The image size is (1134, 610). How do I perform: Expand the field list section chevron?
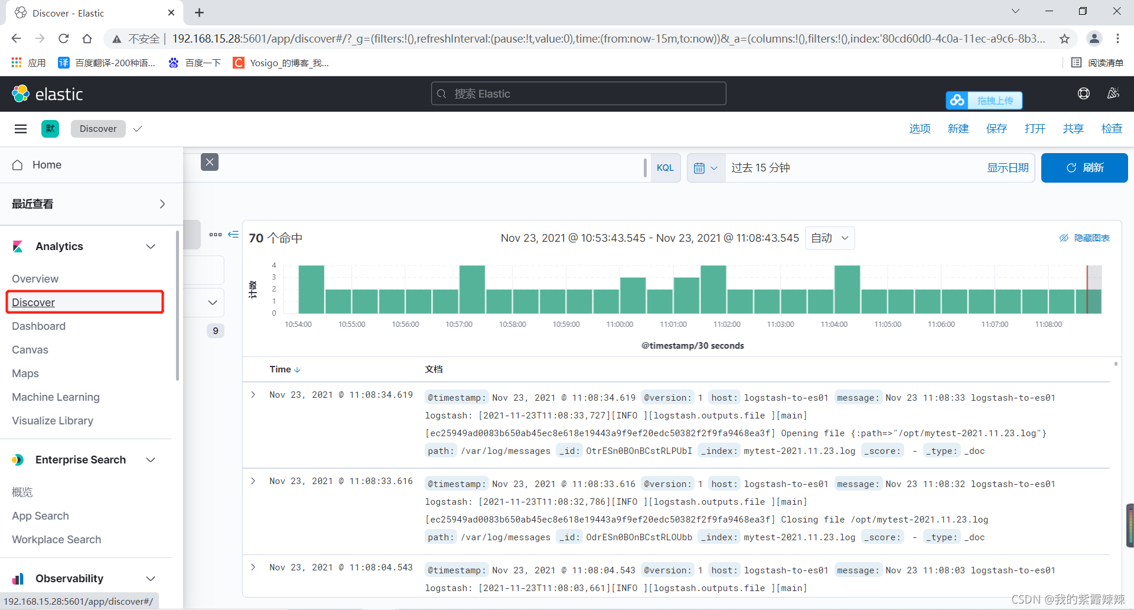213,303
